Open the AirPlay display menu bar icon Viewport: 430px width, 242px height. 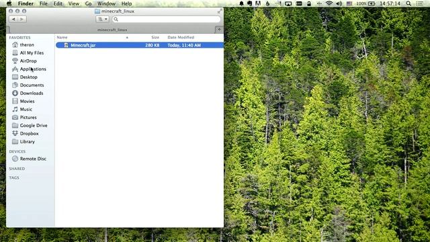coord(288,3)
